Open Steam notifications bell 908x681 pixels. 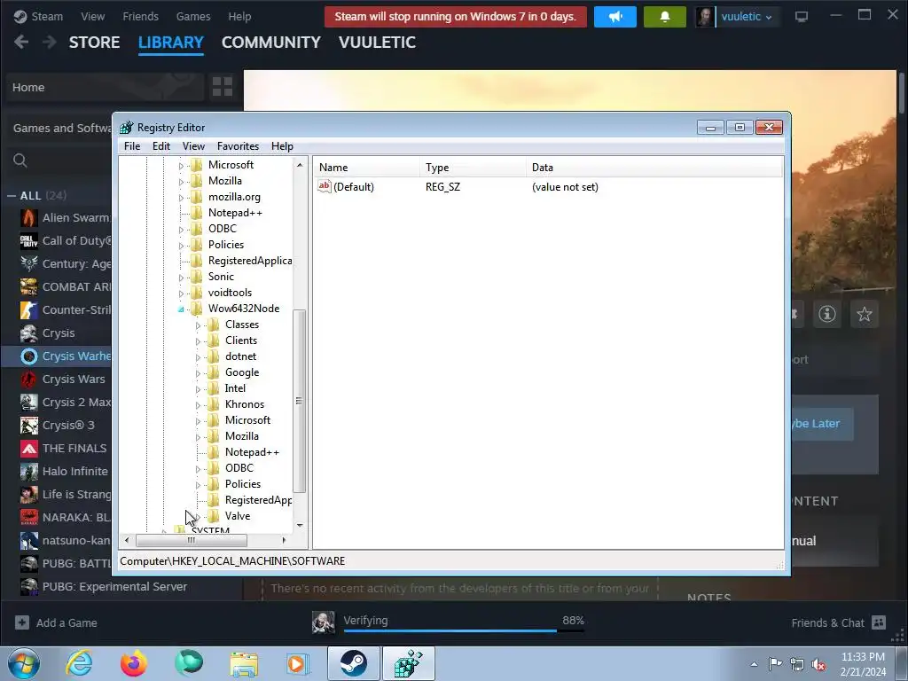point(665,17)
